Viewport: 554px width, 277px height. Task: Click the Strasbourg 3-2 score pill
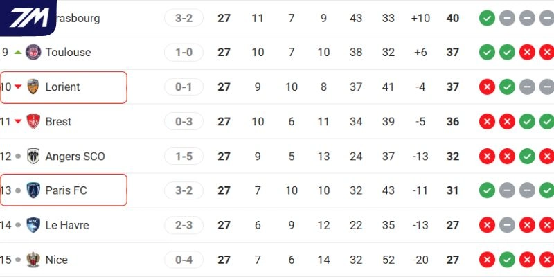pos(184,17)
